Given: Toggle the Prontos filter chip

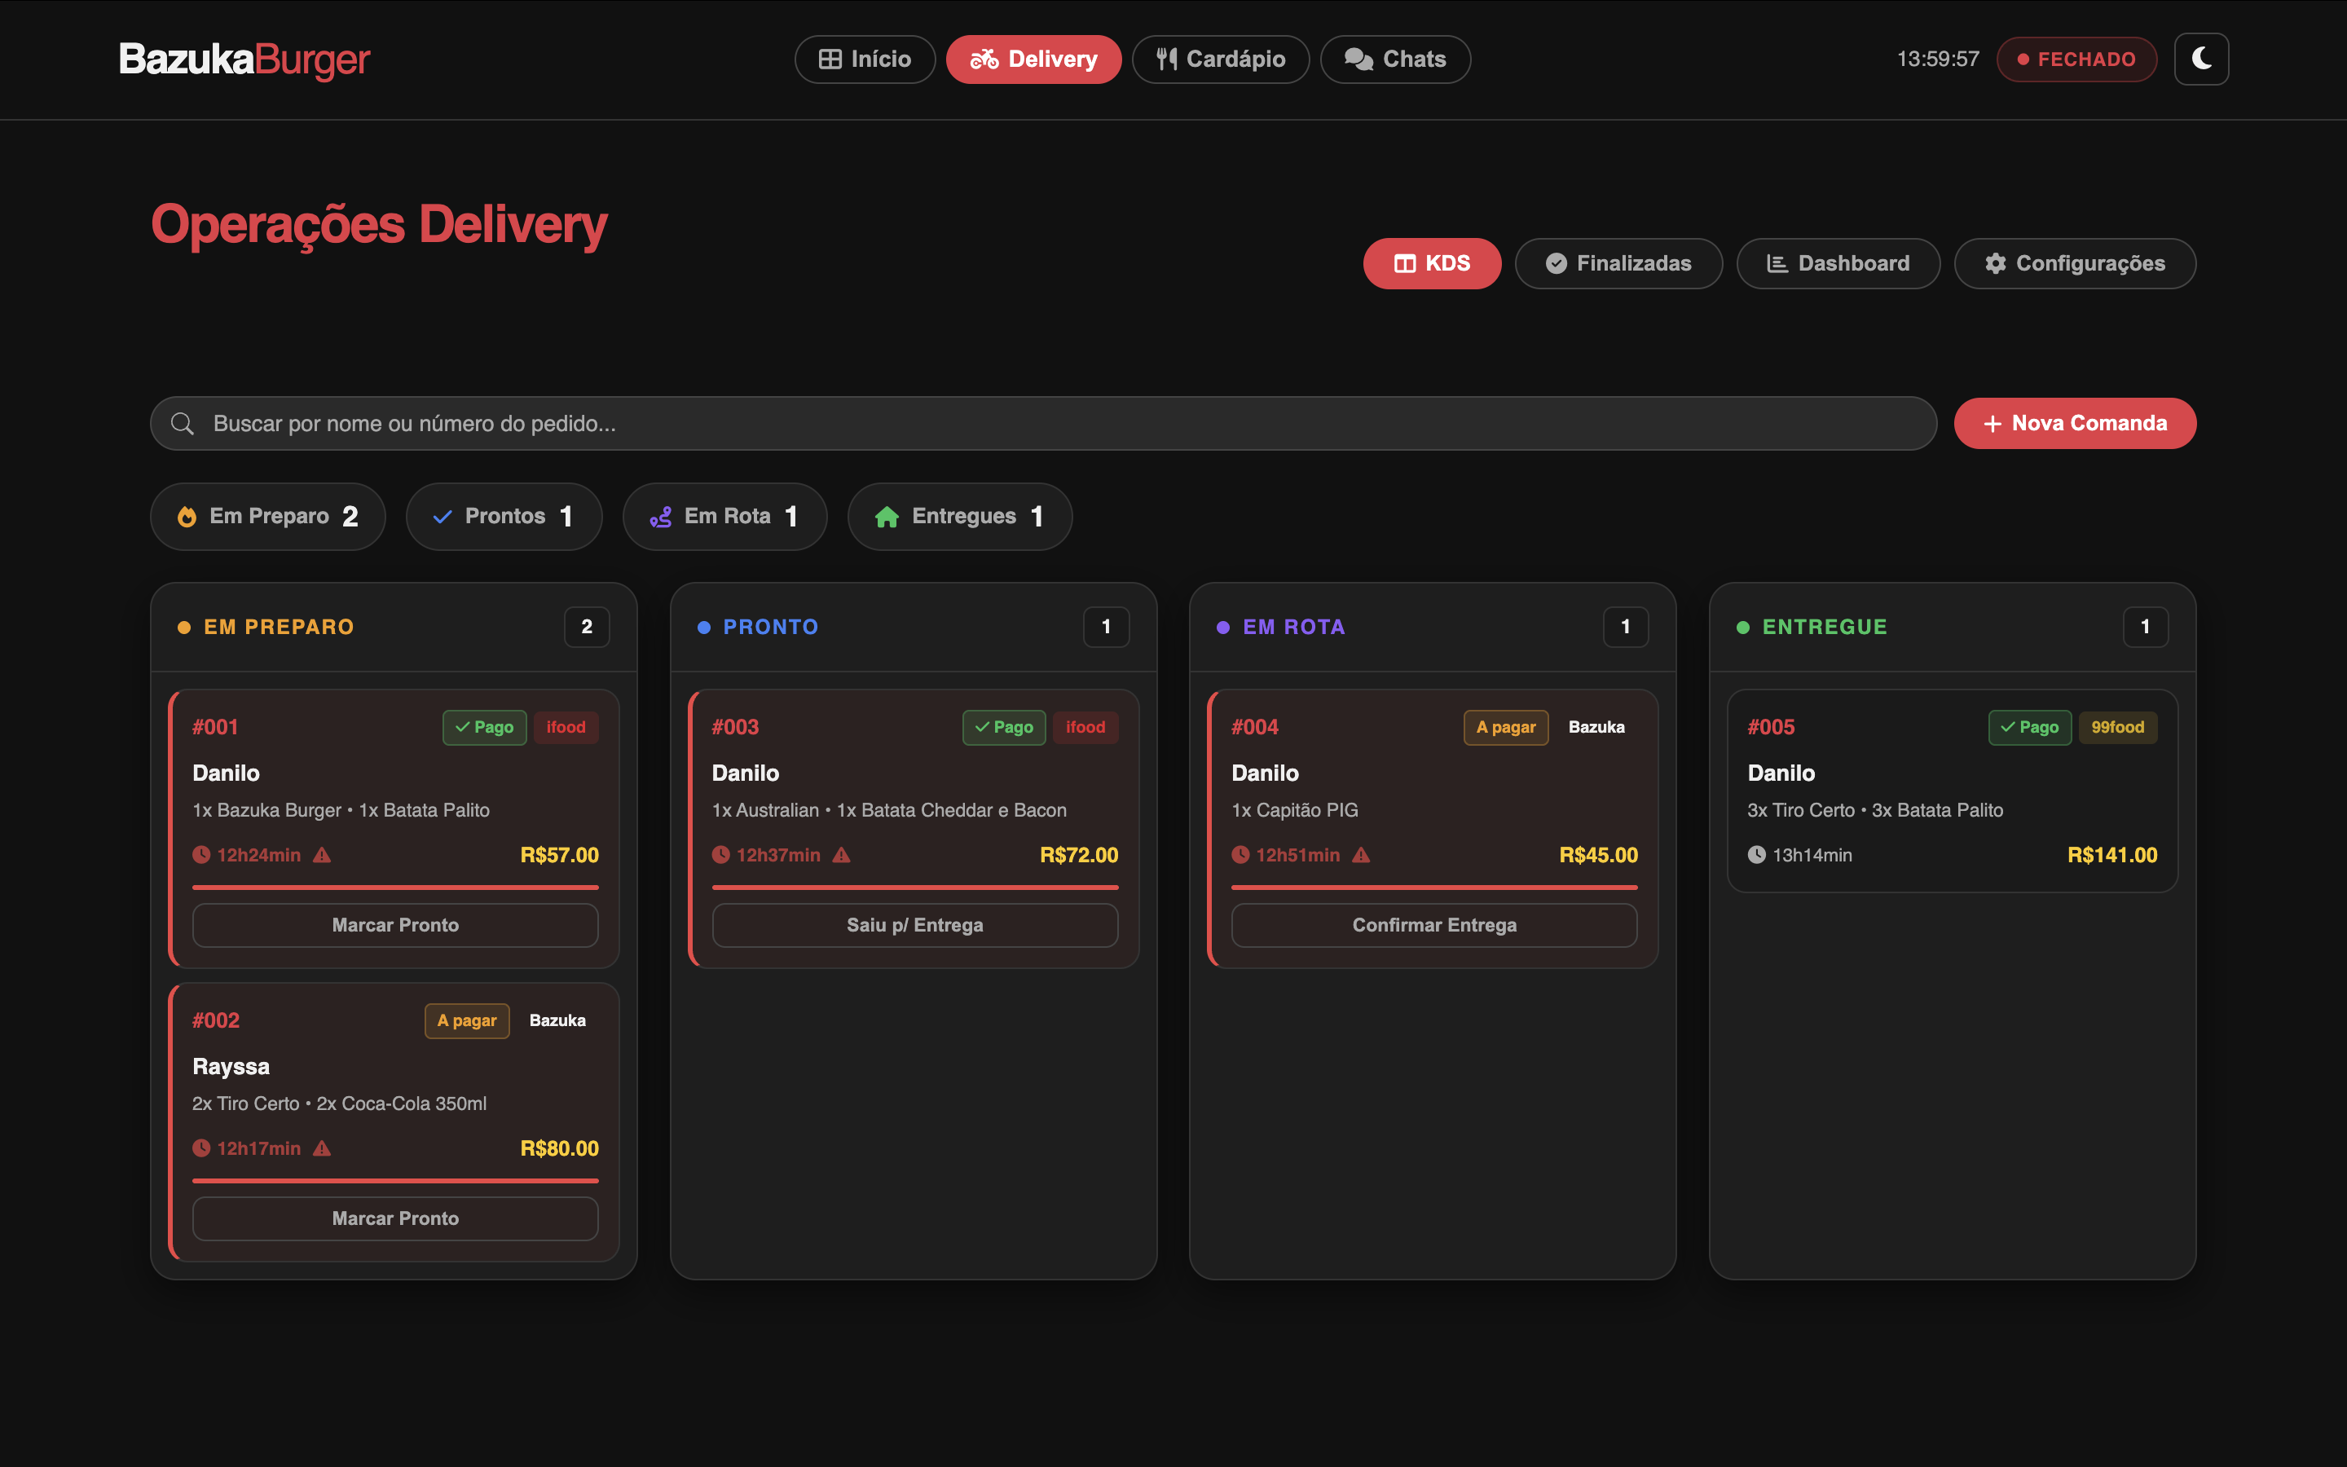Looking at the screenshot, I should (x=504, y=516).
